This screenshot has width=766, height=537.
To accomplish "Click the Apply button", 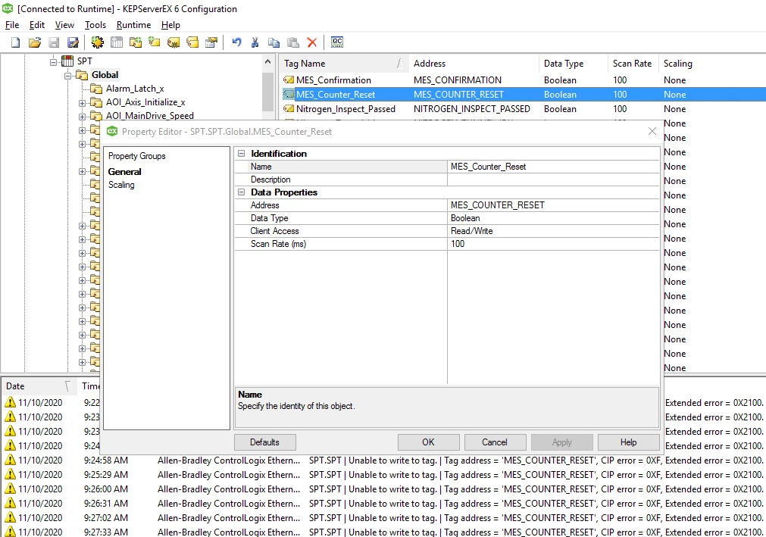I will tap(561, 442).
